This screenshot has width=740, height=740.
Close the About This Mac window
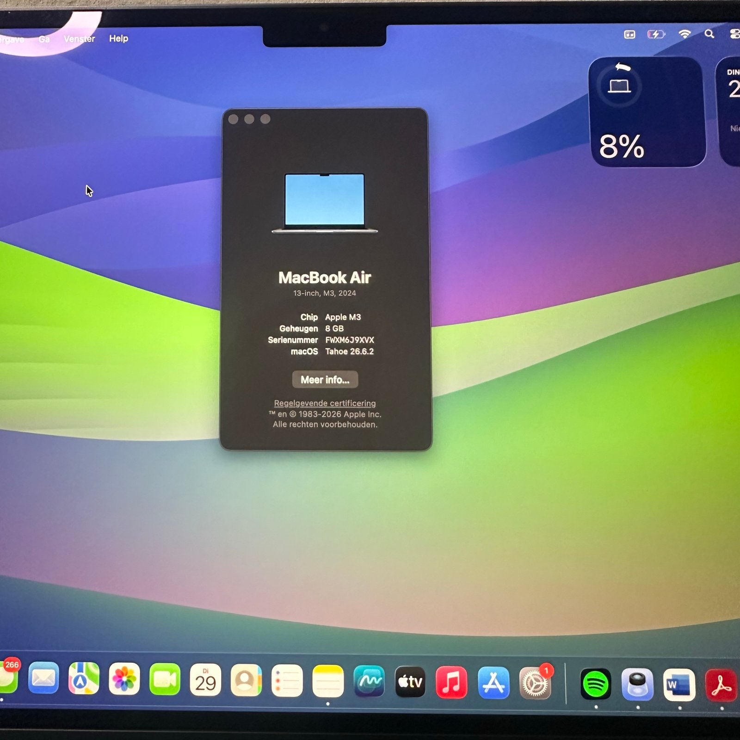[234, 119]
